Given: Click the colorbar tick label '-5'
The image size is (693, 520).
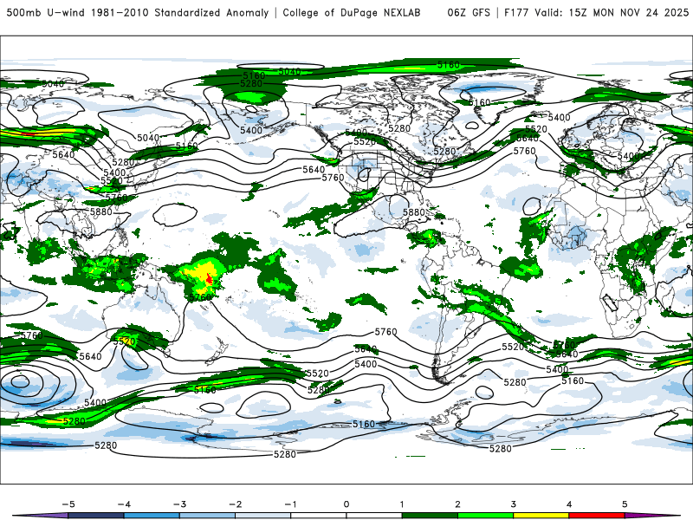Looking at the screenshot, I should [68, 504].
